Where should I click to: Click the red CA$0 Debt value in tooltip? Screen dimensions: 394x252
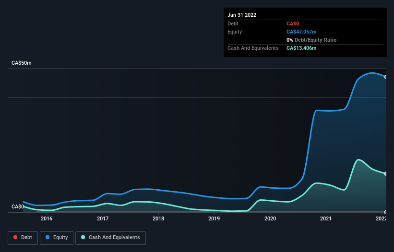pyautogui.click(x=293, y=23)
